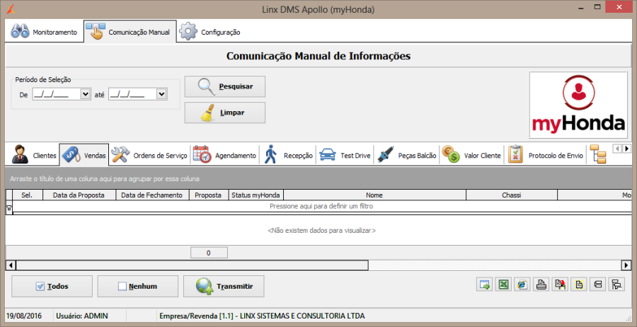This screenshot has width=637, height=327.
Task: Click the 'Sel.' column header
Action: (27, 195)
